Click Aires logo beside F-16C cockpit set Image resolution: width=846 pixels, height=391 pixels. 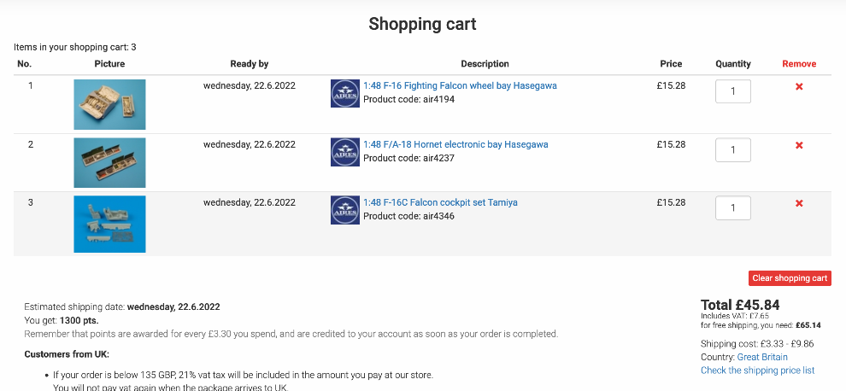(x=344, y=210)
